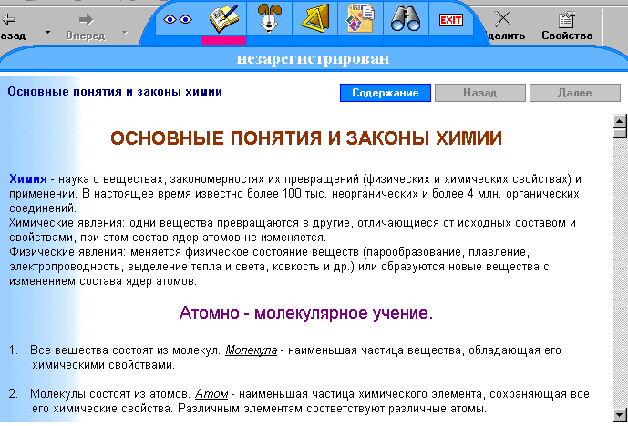Image resolution: width=628 pixels, height=426 pixels.
Task: Click the eyes icon in the toolbar
Action: tap(178, 19)
